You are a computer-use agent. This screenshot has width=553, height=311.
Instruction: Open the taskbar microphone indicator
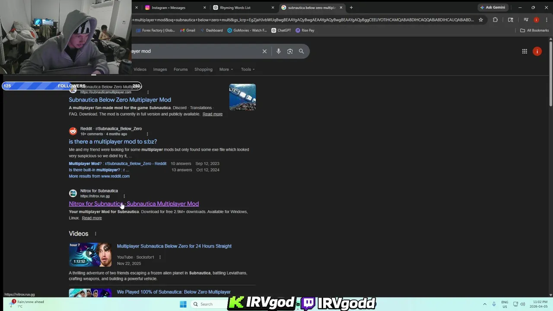pos(494,304)
